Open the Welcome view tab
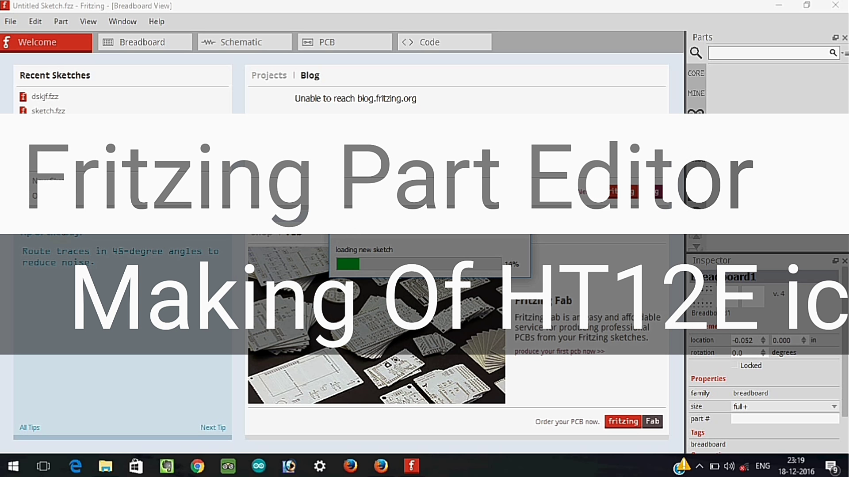849x477 pixels. [x=46, y=42]
